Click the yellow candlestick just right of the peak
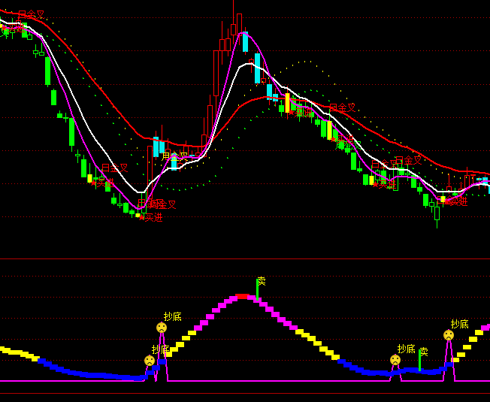Viewport: 490px width, 402px height. (x=287, y=99)
